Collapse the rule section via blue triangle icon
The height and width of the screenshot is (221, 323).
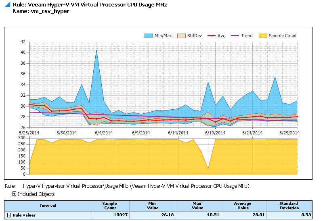(x=7, y=4)
